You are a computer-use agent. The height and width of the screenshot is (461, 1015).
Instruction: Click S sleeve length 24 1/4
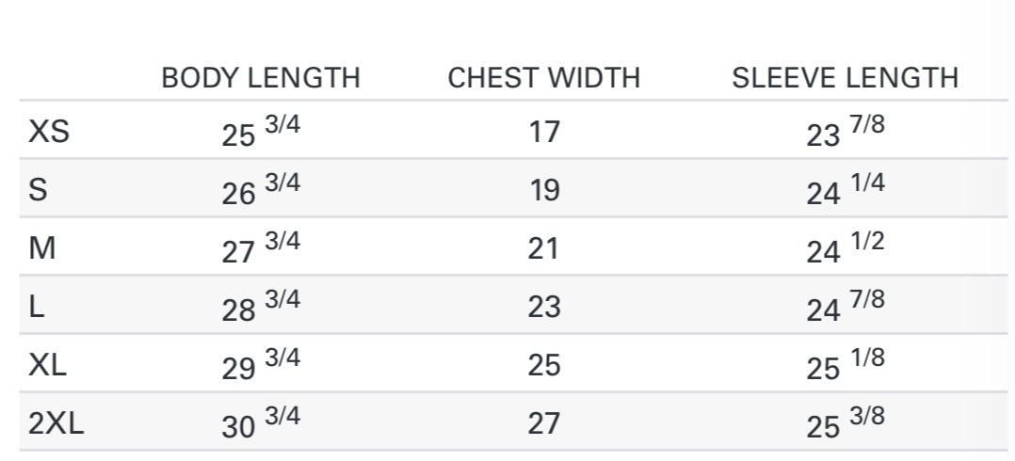coord(846,191)
